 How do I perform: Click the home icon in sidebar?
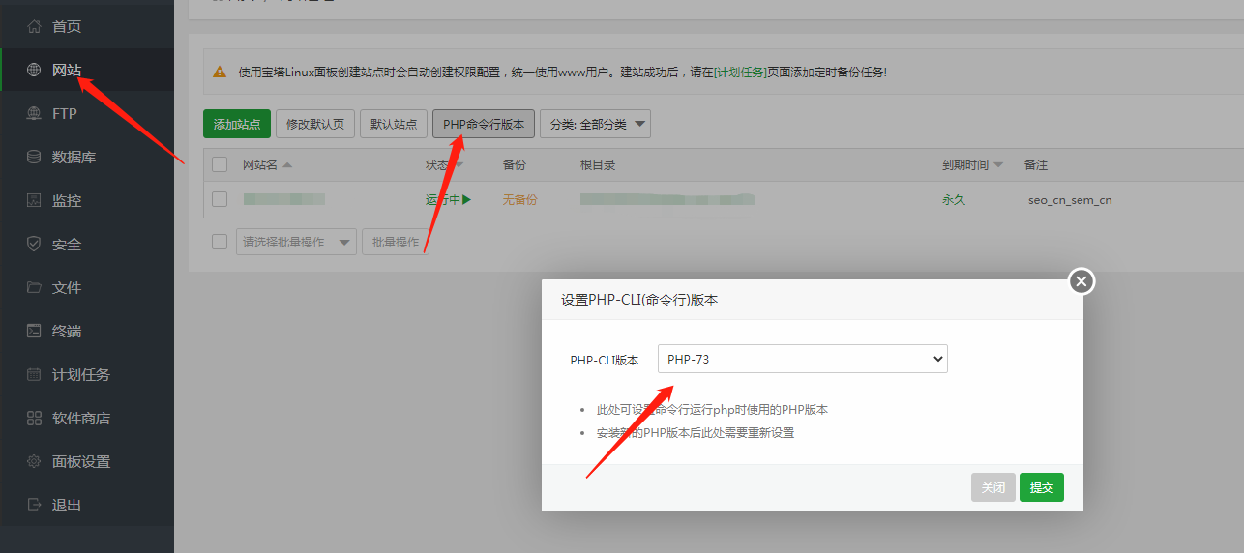pos(34,26)
